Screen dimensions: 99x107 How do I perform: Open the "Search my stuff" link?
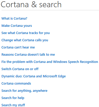13,105
